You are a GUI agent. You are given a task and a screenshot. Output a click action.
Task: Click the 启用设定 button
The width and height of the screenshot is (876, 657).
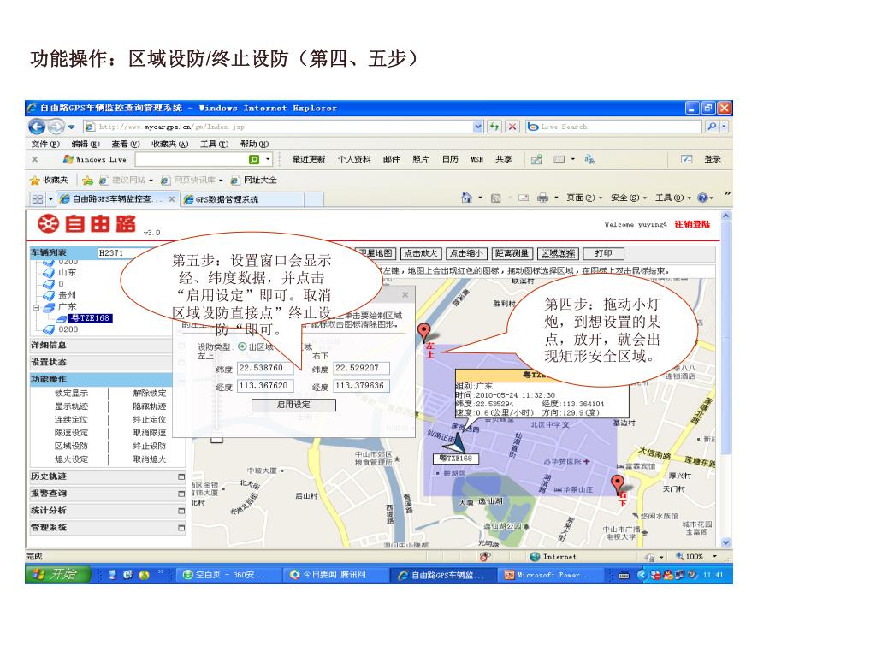coord(293,405)
